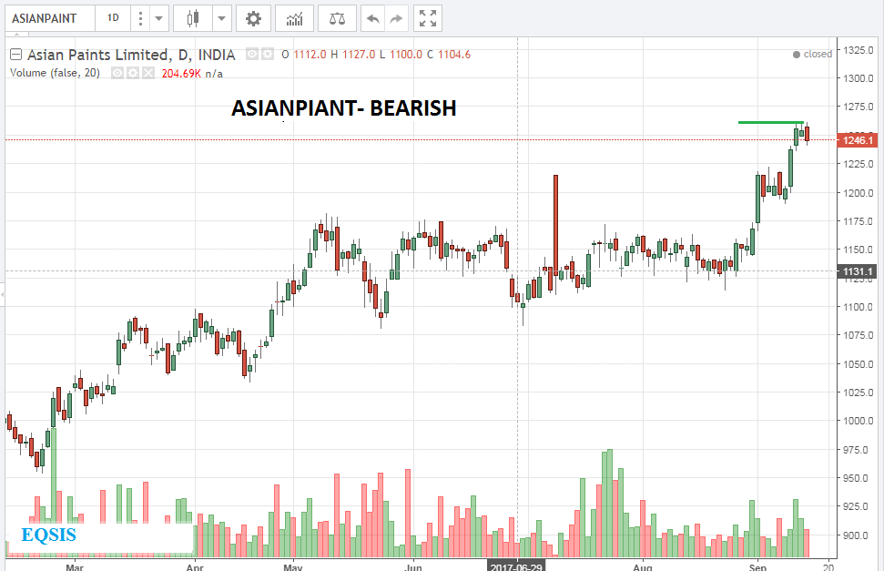The image size is (884, 571).
Task: Click the Aug label on time axis
Action: 643,566
